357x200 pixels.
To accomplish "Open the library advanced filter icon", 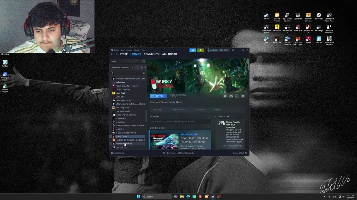I will click(x=144, y=73).
